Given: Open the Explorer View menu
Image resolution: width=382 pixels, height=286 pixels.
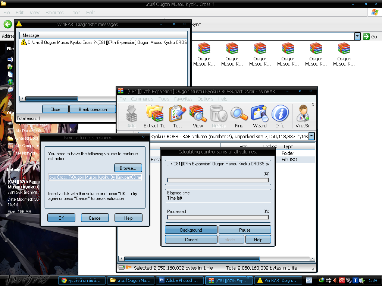Looking at the screenshot, I should coord(35,12).
